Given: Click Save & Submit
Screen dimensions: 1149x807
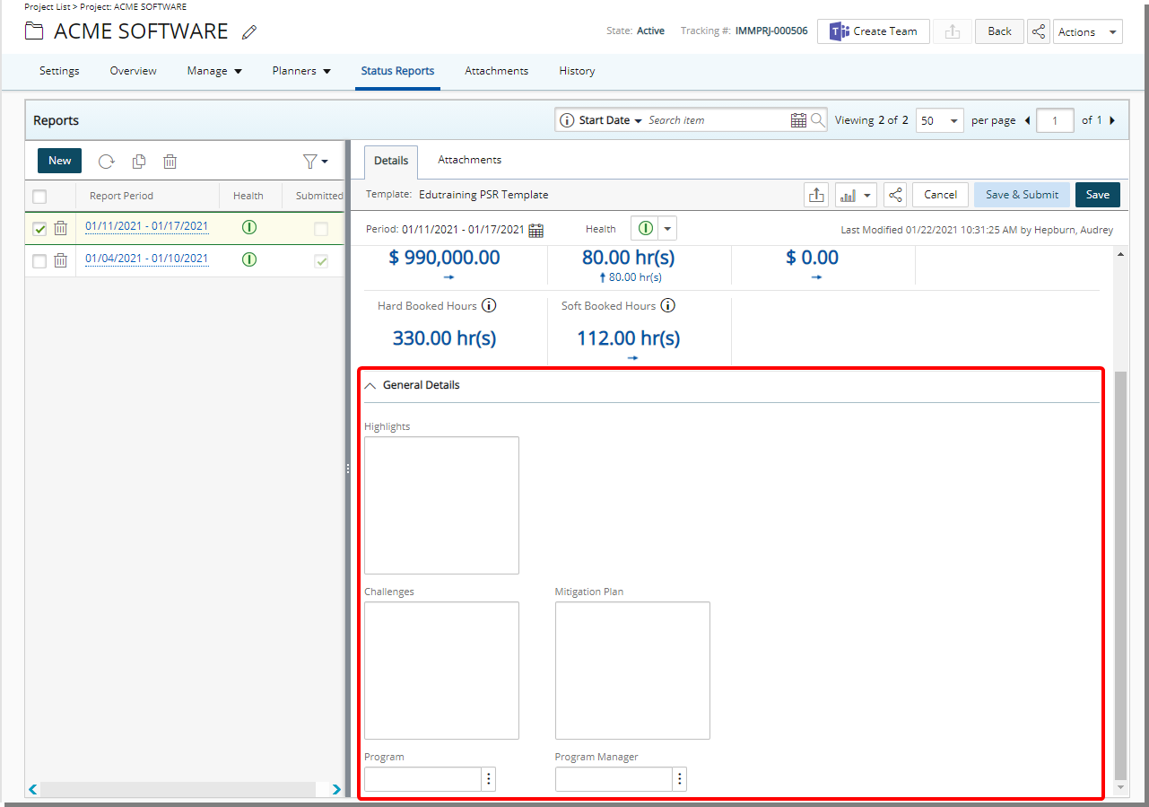Looking at the screenshot, I should (x=1022, y=195).
